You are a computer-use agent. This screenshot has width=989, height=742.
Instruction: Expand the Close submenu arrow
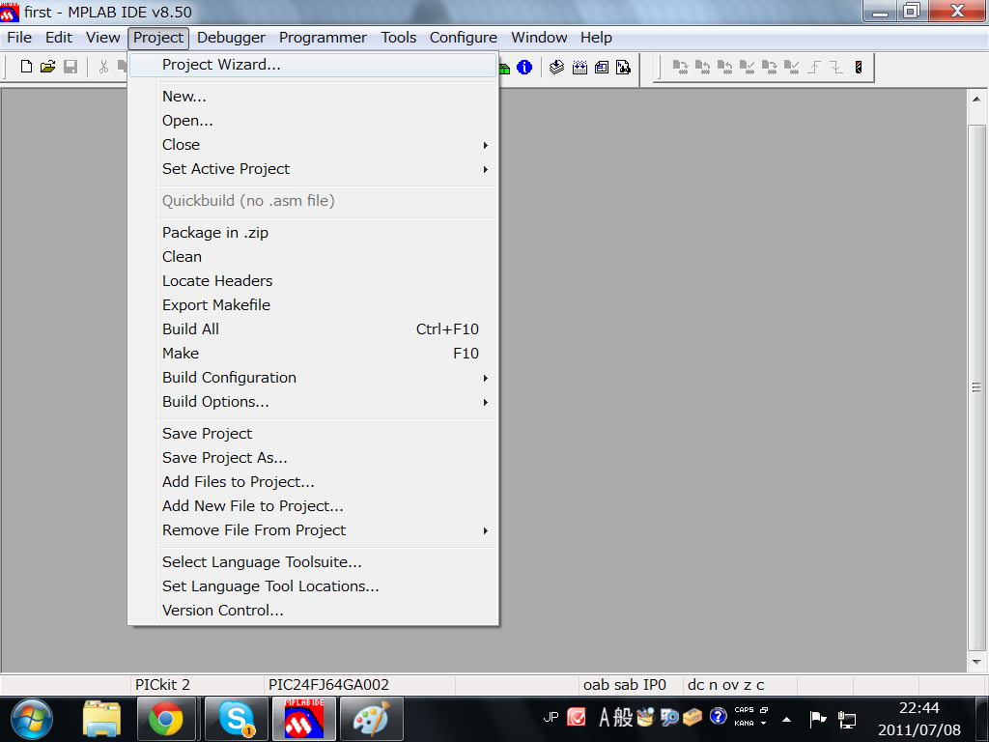(485, 145)
